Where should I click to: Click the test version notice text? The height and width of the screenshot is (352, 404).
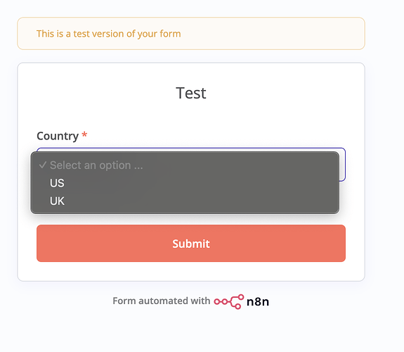click(x=108, y=34)
